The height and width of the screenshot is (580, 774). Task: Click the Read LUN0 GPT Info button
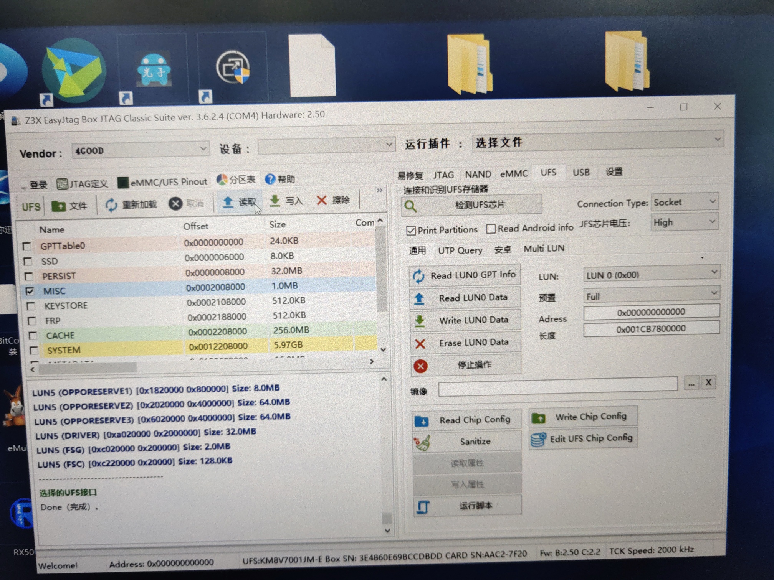click(x=465, y=275)
